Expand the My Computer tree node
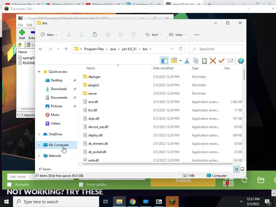 [x=39, y=145]
